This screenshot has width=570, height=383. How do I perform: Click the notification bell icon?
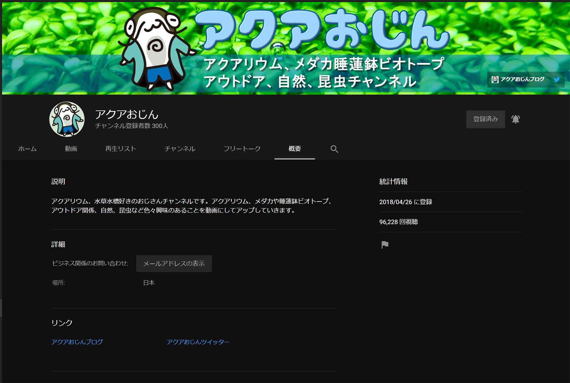515,119
